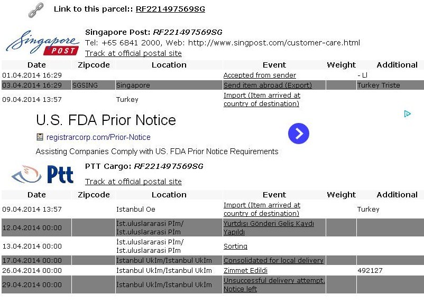Image resolution: width=424 pixels, height=304 pixels.
Task: Click the Accepted from sender event
Action: tap(260, 75)
